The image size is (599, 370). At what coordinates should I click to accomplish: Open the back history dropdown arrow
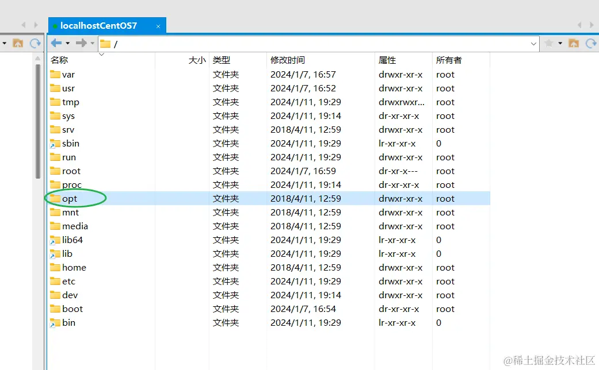point(68,44)
